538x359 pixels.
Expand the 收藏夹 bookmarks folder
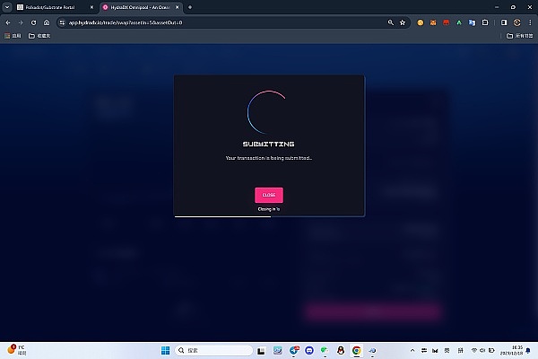[39, 36]
